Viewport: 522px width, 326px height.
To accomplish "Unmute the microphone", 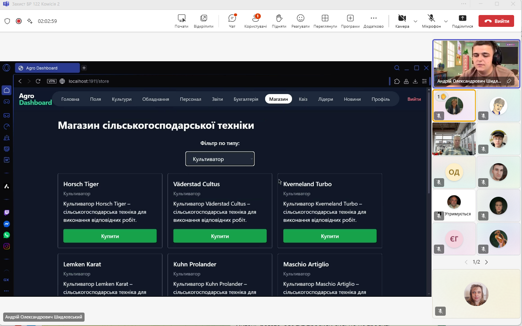I will point(431,21).
